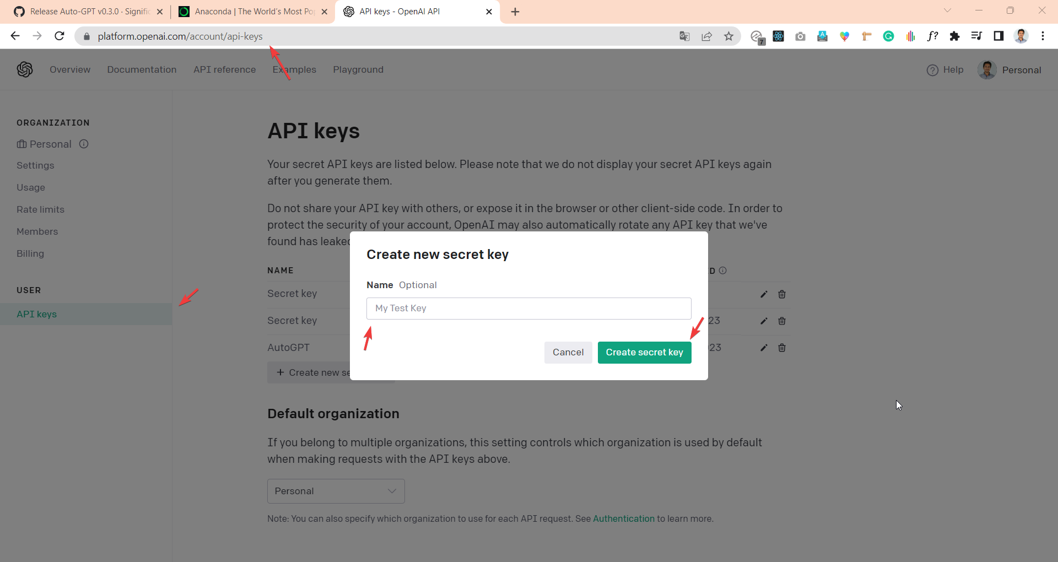Cancel the new secret key dialog

point(568,353)
